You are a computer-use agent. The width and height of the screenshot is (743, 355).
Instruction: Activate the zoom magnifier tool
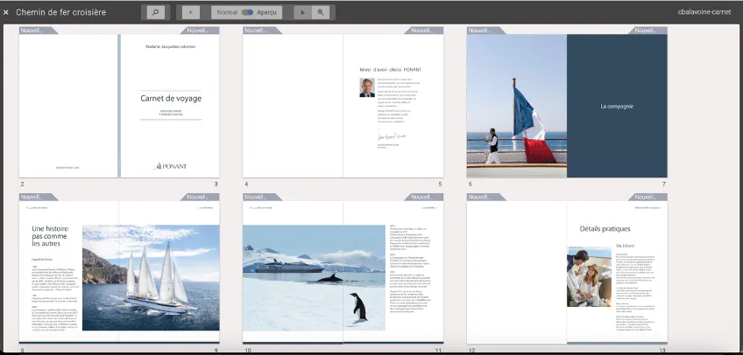pos(321,12)
